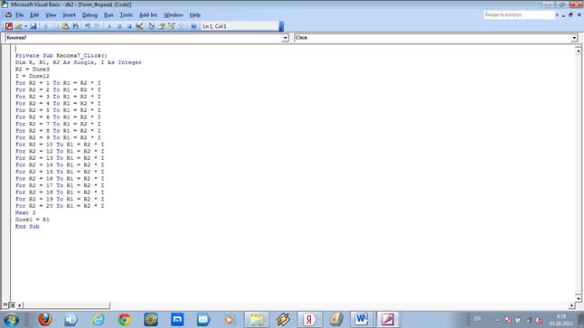The width and height of the screenshot is (584, 328).
Task: Open the Insert menu
Action: [69, 14]
